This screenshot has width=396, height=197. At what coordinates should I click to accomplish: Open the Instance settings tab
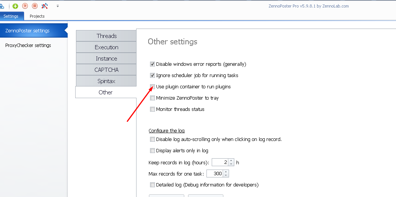point(106,58)
